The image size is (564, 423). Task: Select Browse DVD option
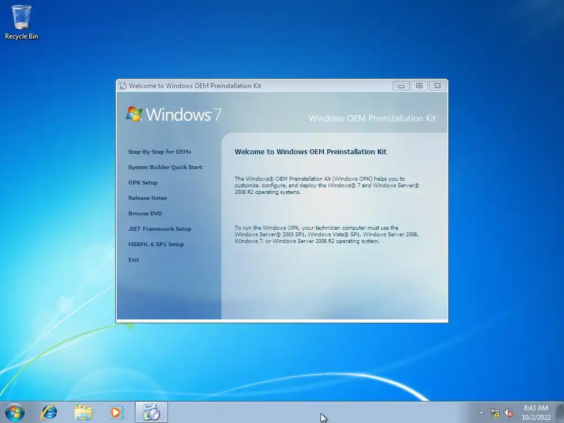click(x=145, y=214)
